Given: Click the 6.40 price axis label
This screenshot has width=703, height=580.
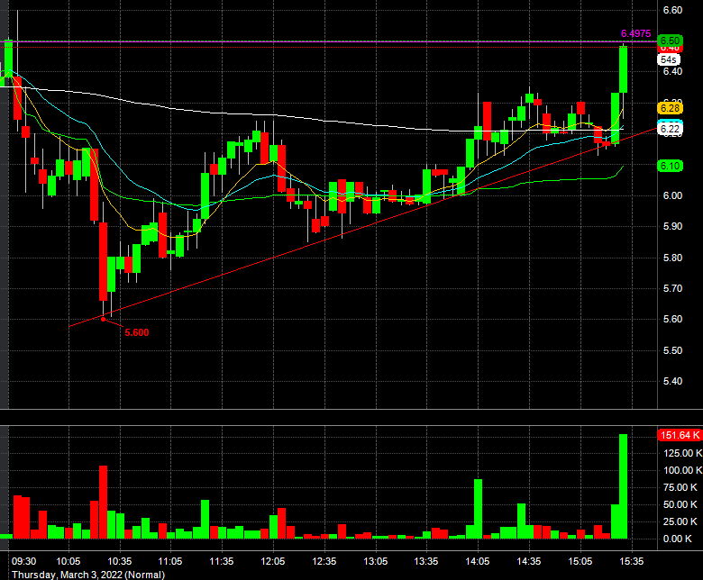Looking at the screenshot, I should point(672,71).
